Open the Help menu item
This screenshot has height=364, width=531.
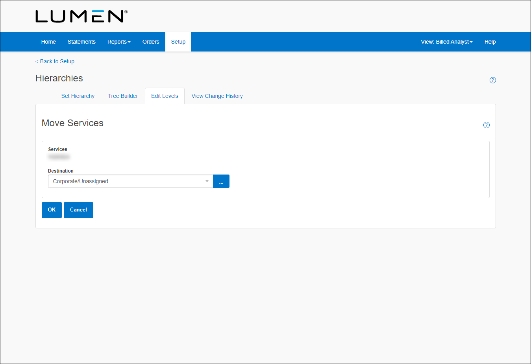pyautogui.click(x=490, y=42)
